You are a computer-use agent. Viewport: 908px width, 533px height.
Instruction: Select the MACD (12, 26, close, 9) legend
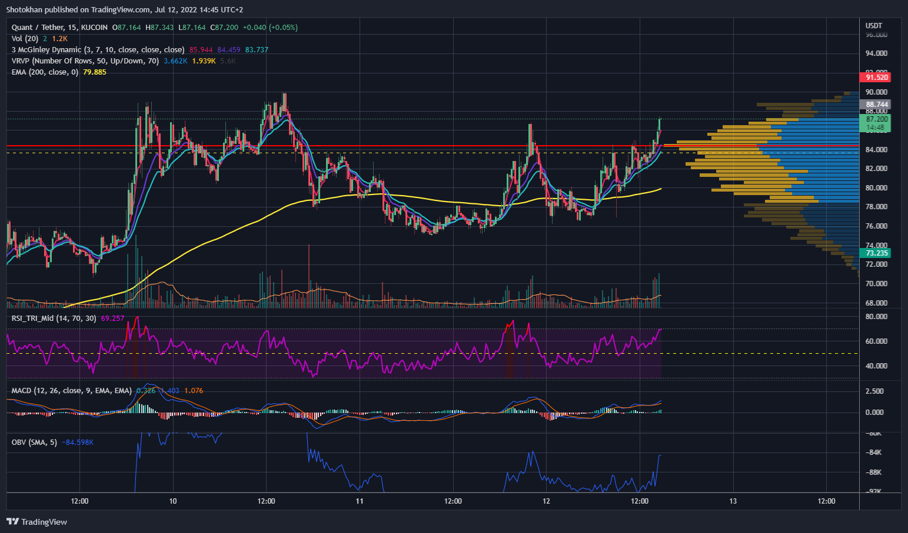click(x=71, y=391)
